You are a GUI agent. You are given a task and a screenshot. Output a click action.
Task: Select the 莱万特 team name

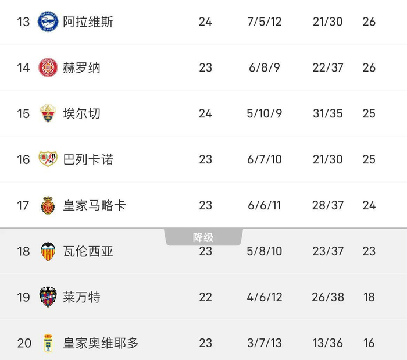pos(81,297)
